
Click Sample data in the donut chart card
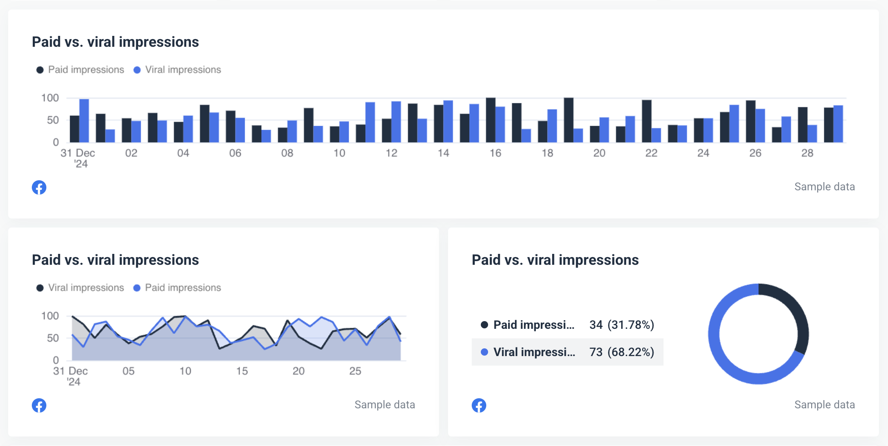pos(824,404)
